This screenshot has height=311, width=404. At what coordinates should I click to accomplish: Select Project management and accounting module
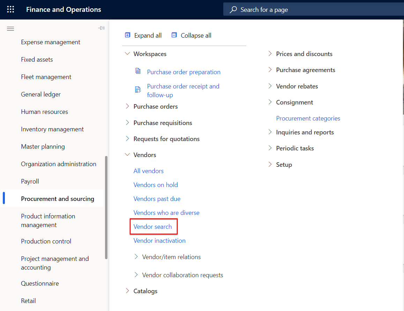[55, 263]
